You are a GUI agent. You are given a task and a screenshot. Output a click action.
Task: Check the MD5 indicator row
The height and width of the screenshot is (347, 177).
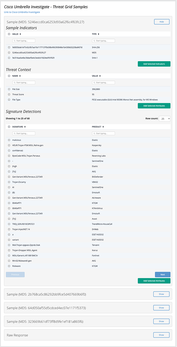[x=9, y=53]
